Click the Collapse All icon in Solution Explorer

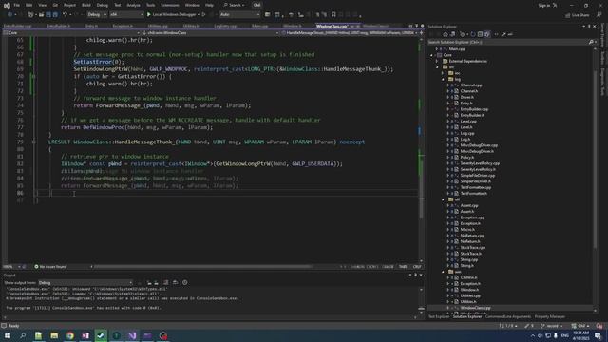coord(480,34)
